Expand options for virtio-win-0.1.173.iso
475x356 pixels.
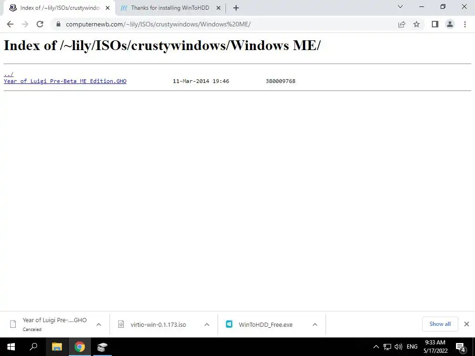207,324
